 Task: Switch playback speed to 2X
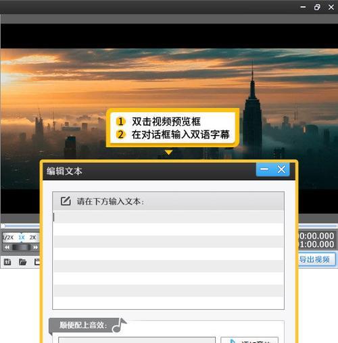point(33,237)
